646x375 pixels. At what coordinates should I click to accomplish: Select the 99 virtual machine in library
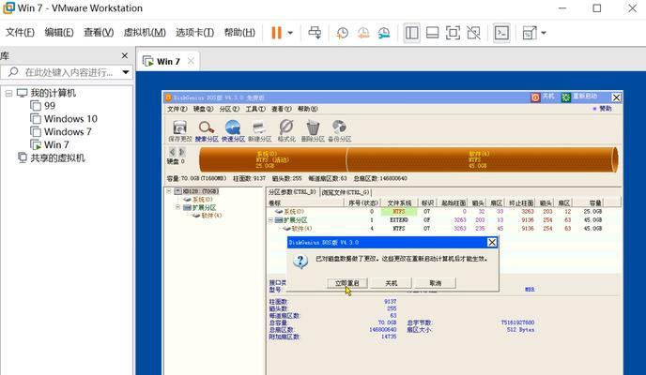(43, 106)
